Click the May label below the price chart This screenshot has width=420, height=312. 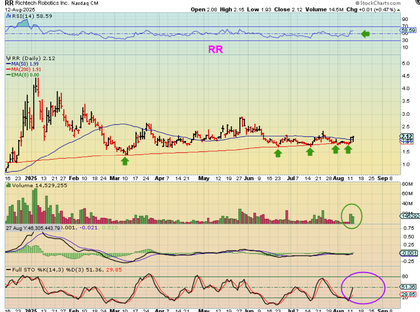(x=204, y=179)
